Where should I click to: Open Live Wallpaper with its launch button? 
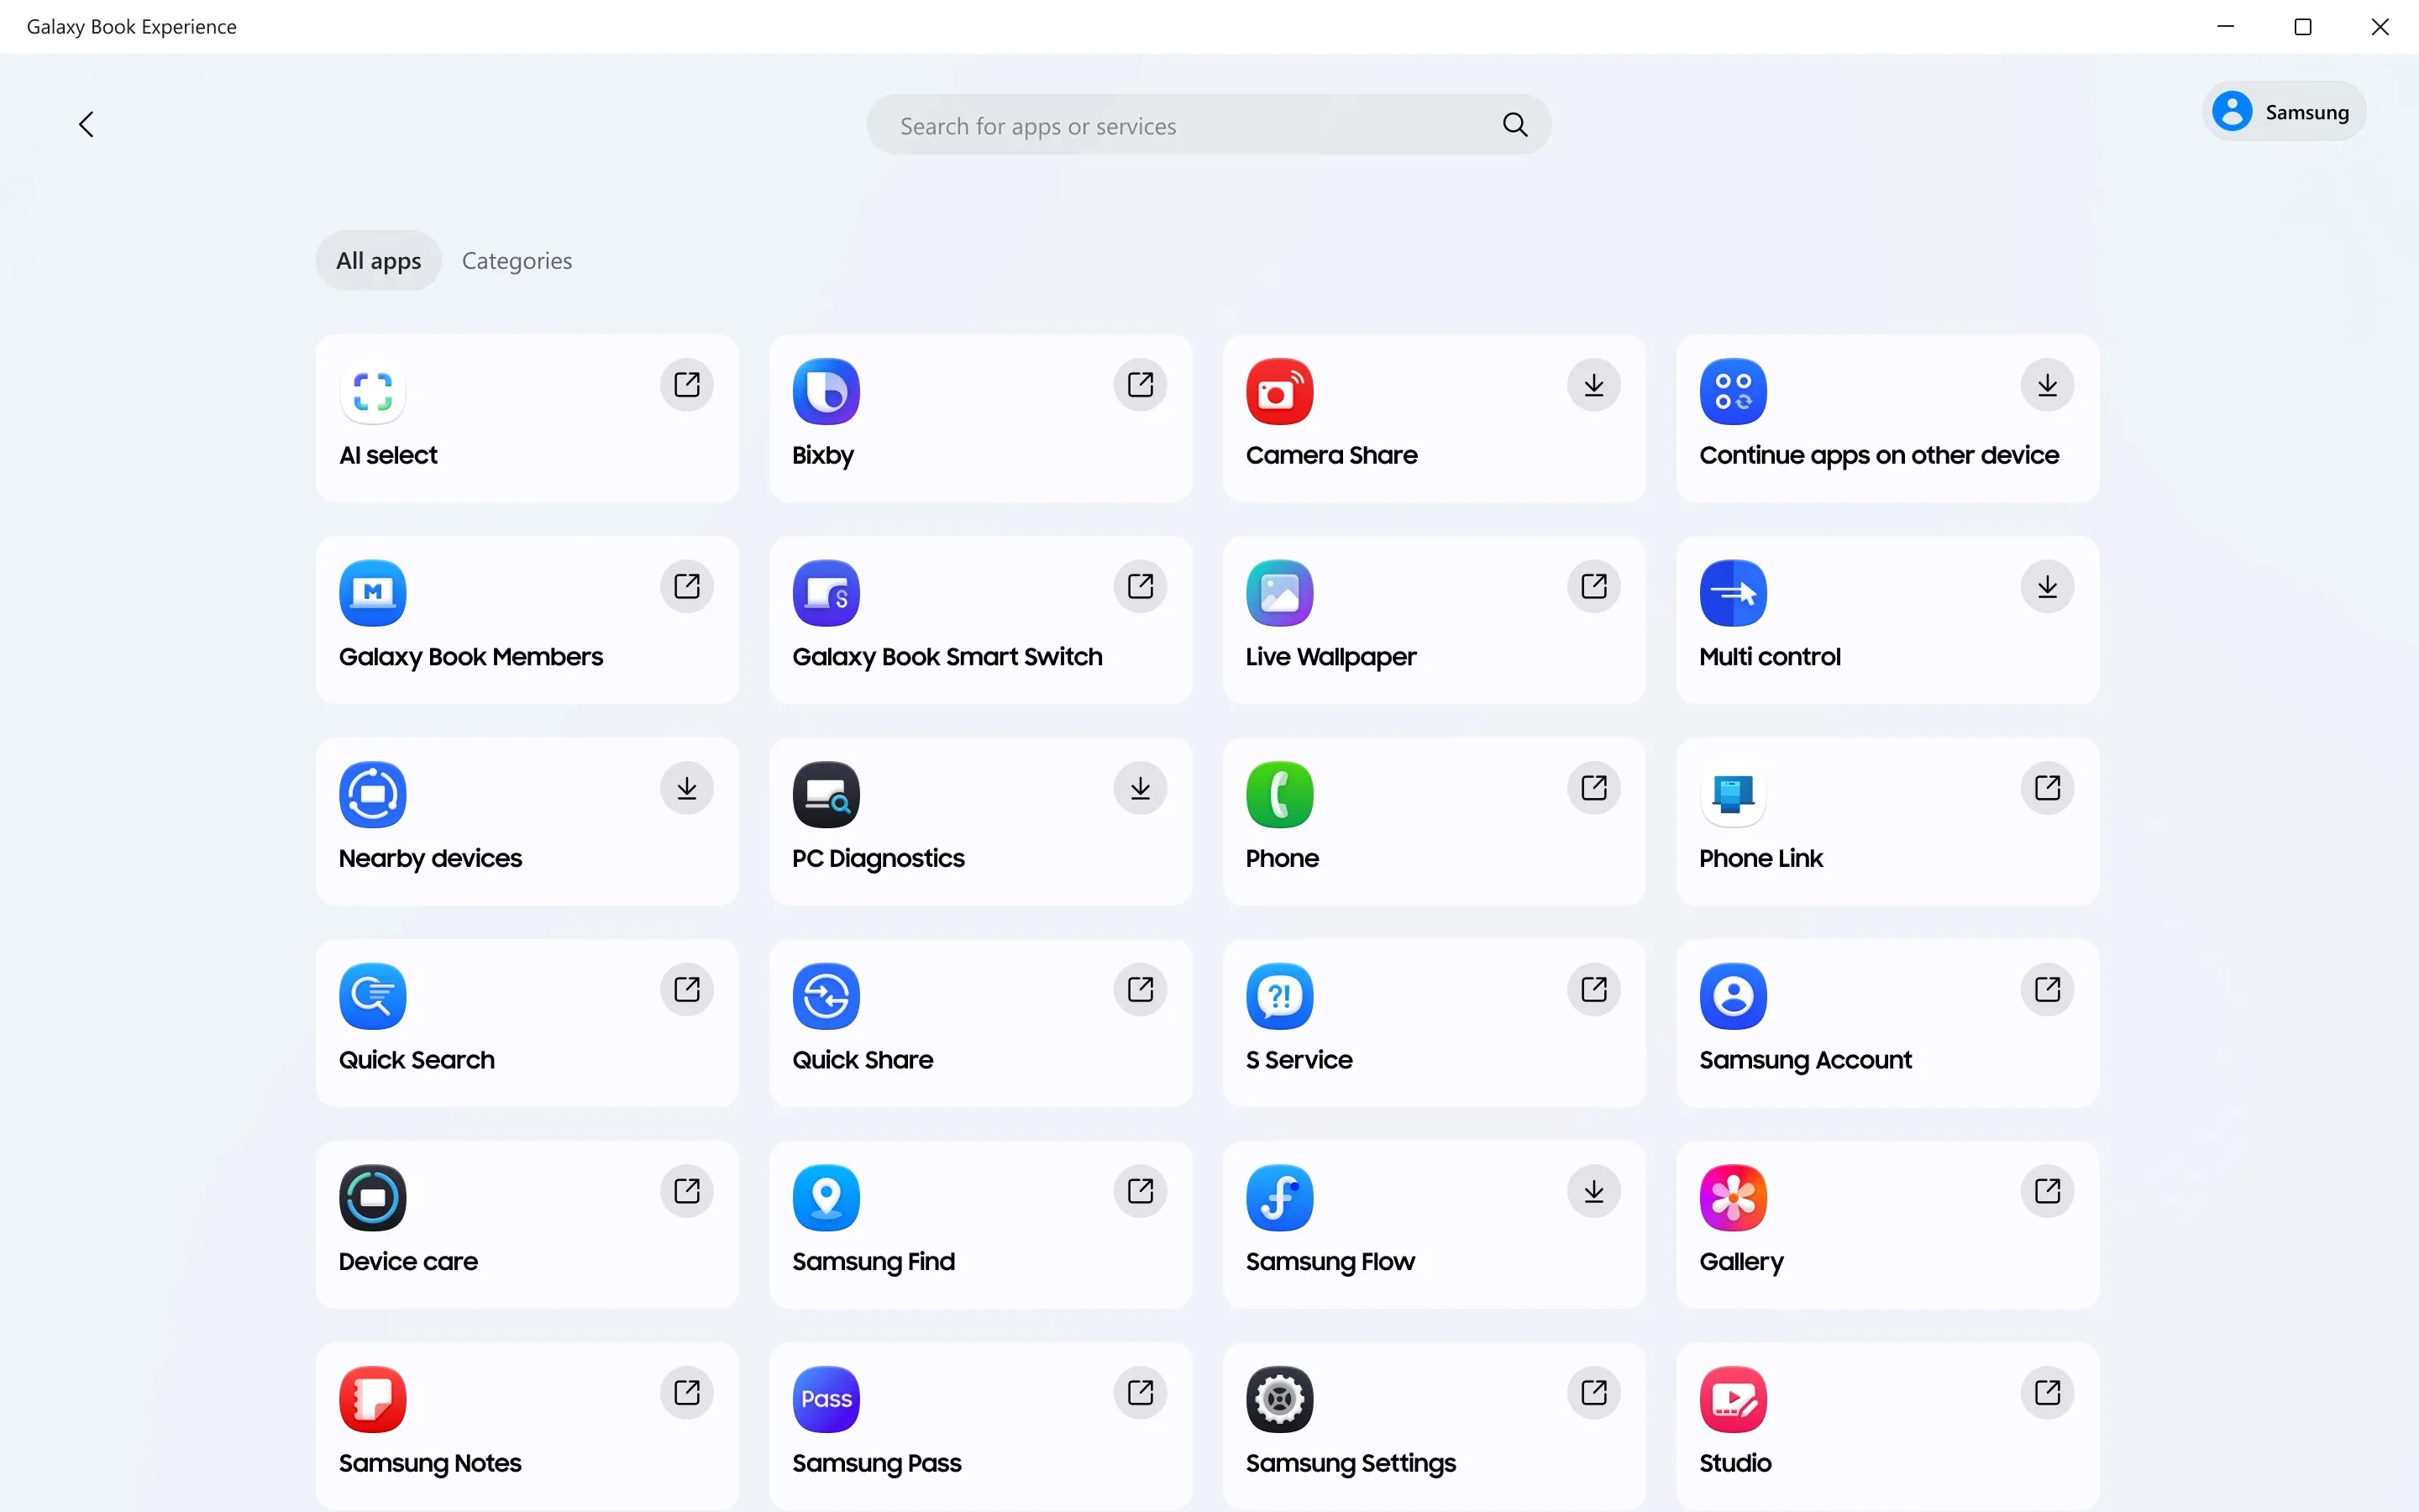tap(1594, 586)
